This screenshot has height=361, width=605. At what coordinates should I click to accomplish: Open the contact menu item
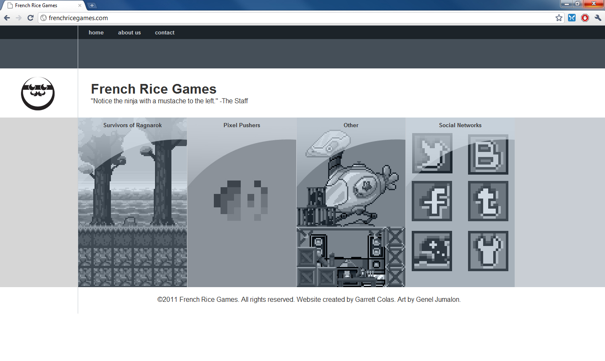click(165, 32)
